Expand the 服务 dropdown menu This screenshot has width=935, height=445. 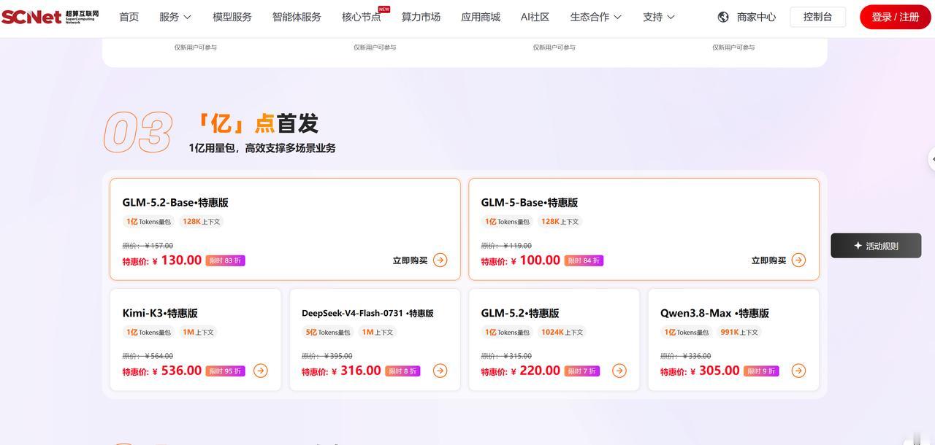pyautogui.click(x=175, y=17)
